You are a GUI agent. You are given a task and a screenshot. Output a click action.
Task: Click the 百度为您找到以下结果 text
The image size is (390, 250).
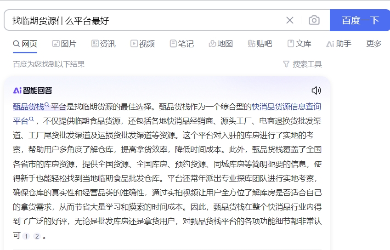click(49, 64)
